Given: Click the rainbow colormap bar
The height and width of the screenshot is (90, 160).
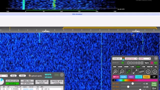Looking at the screenshot, I should (x=135, y=80).
